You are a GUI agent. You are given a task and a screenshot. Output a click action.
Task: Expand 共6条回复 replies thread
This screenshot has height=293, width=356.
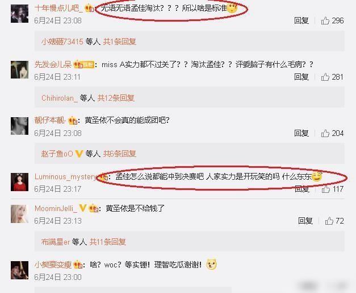(x=119, y=154)
